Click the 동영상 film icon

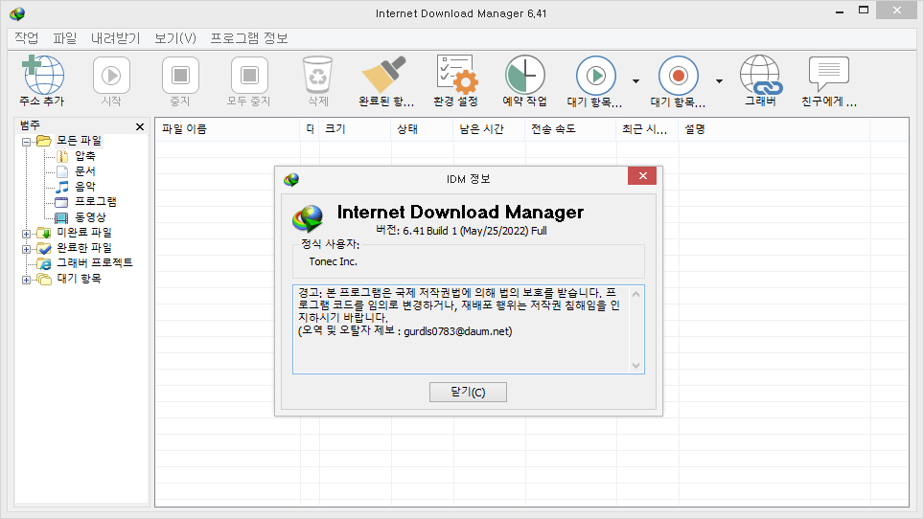[x=61, y=217]
